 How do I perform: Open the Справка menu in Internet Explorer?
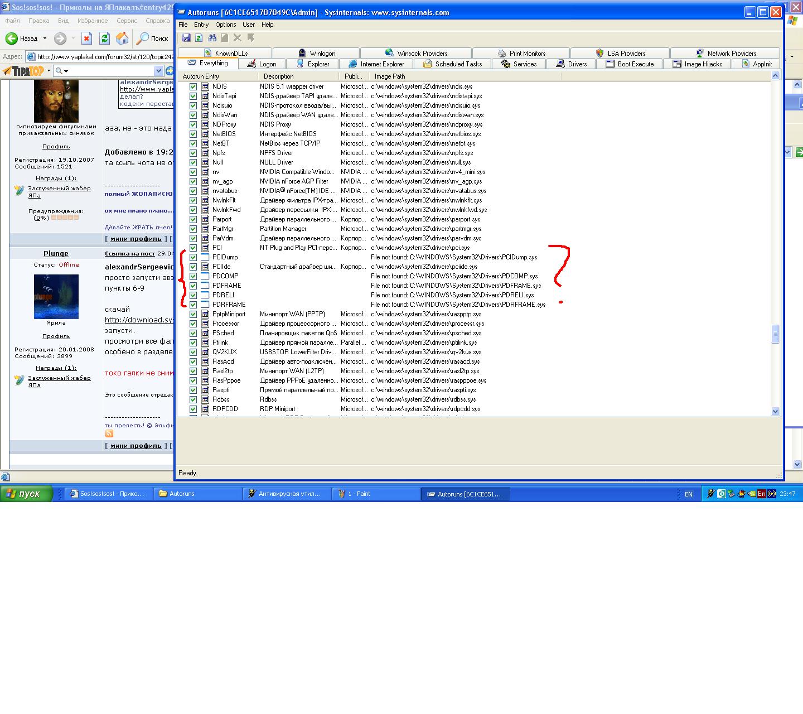[157, 21]
